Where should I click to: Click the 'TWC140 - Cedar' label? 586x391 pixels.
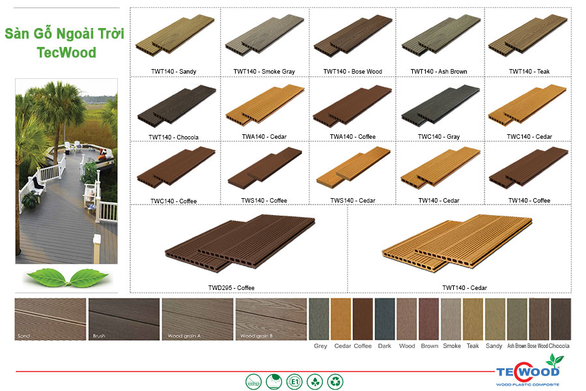point(529,137)
